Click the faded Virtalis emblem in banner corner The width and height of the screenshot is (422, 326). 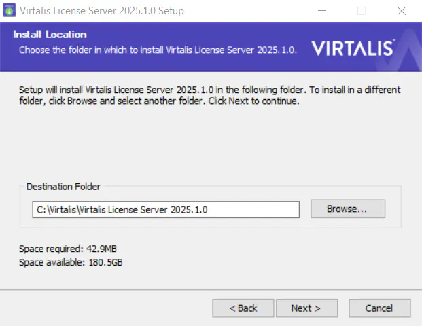(402, 50)
